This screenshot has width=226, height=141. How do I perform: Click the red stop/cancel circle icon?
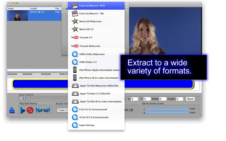click(x=30, y=110)
